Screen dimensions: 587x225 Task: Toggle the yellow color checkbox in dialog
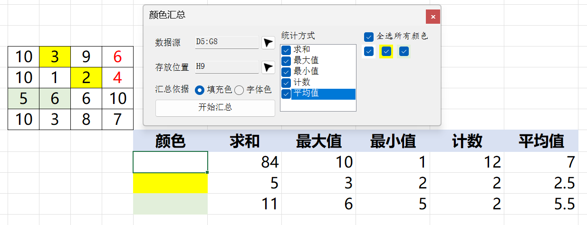pos(386,51)
